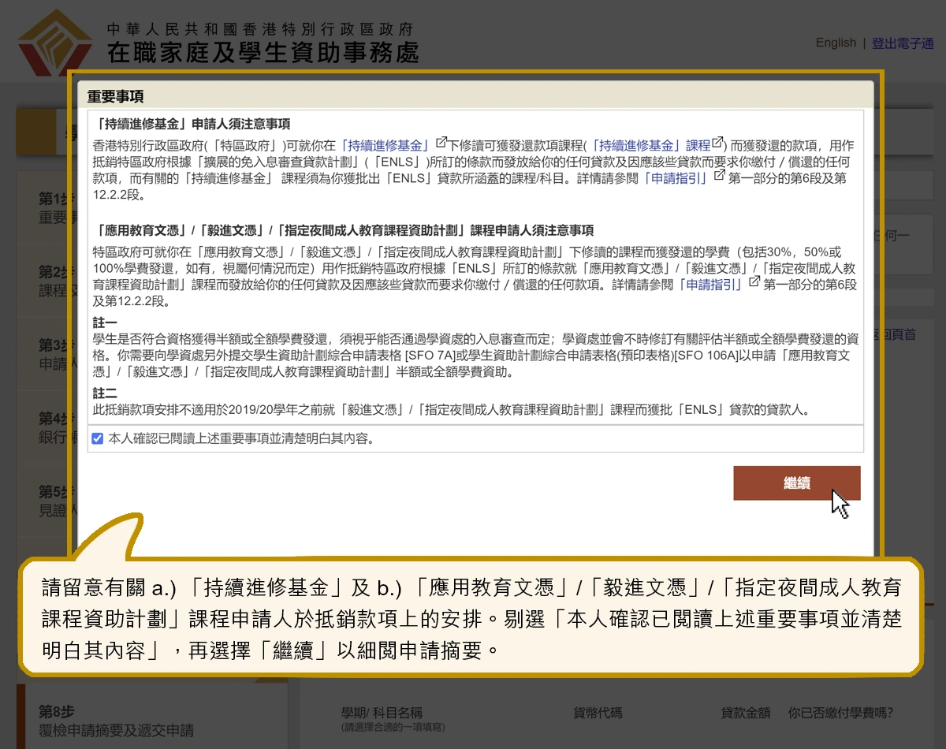Click the 貸款金額 column header
This screenshot has height=749, width=946.
click(x=745, y=713)
